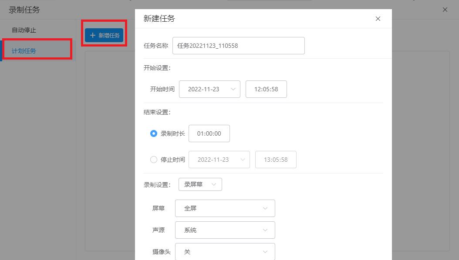The height and width of the screenshot is (260, 459).
Task: Enable recording stop by time option
Action: coord(154,160)
